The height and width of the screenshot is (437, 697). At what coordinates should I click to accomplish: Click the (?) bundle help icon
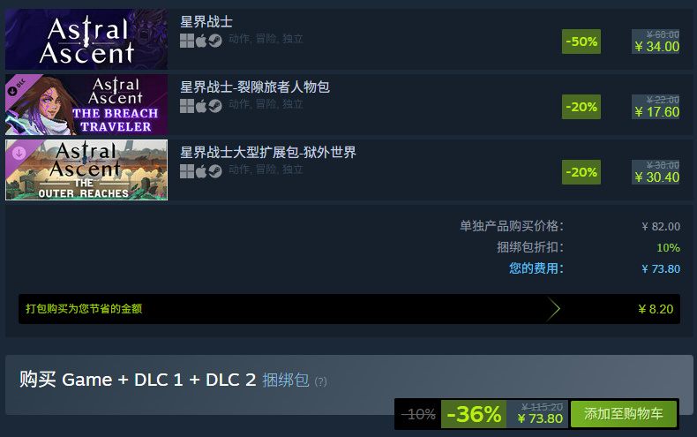[320, 381]
